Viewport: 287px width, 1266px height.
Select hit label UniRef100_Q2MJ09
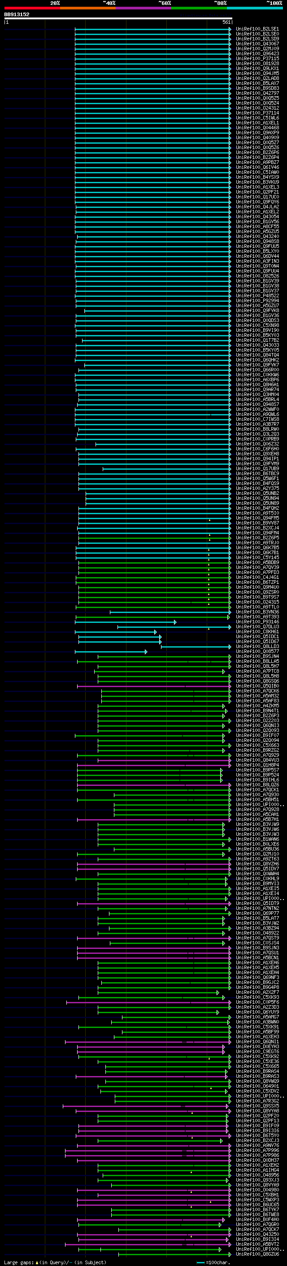257,49
